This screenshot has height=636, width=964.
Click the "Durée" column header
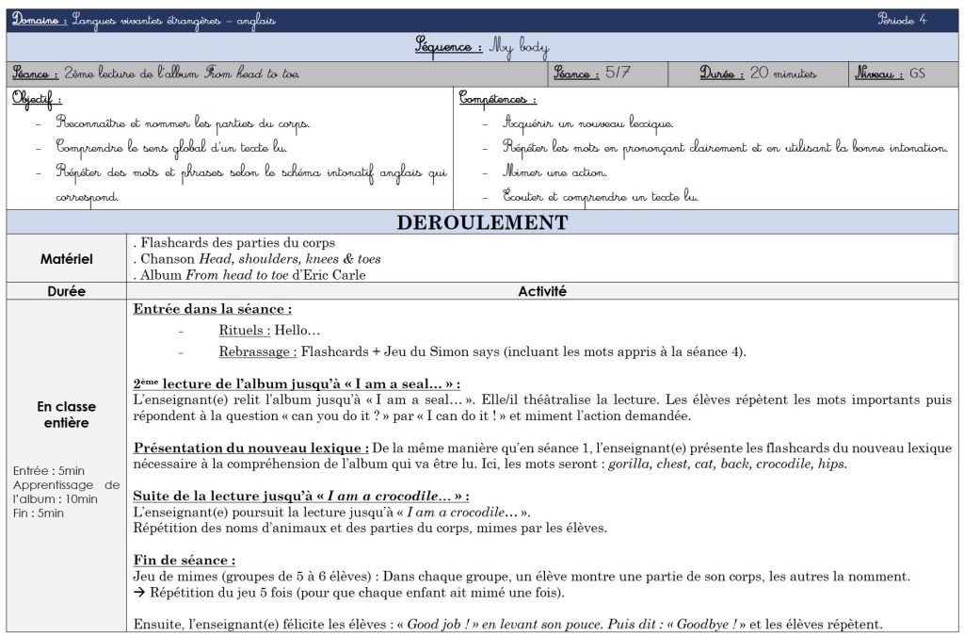[x=66, y=292]
